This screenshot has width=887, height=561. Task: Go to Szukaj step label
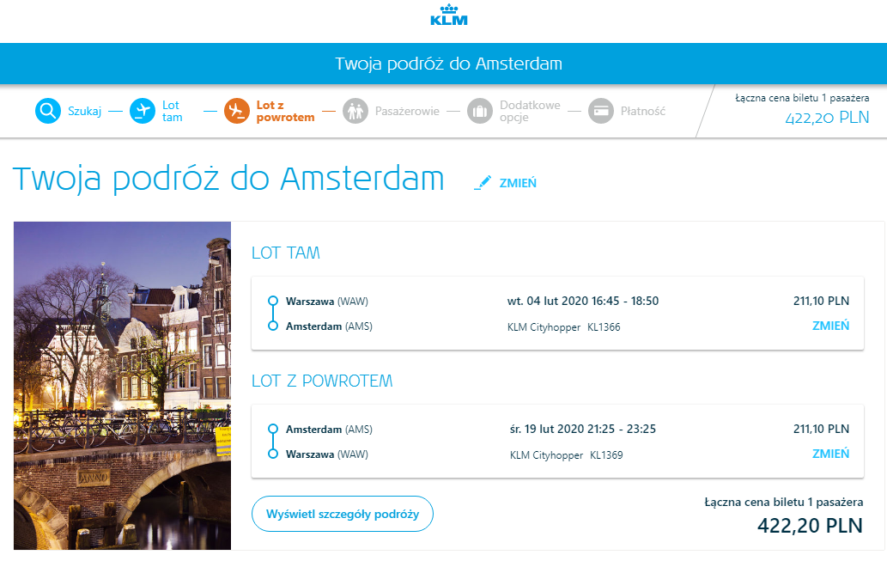(x=85, y=111)
